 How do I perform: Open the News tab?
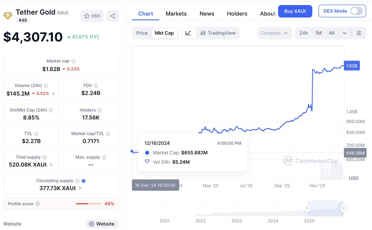pos(207,14)
